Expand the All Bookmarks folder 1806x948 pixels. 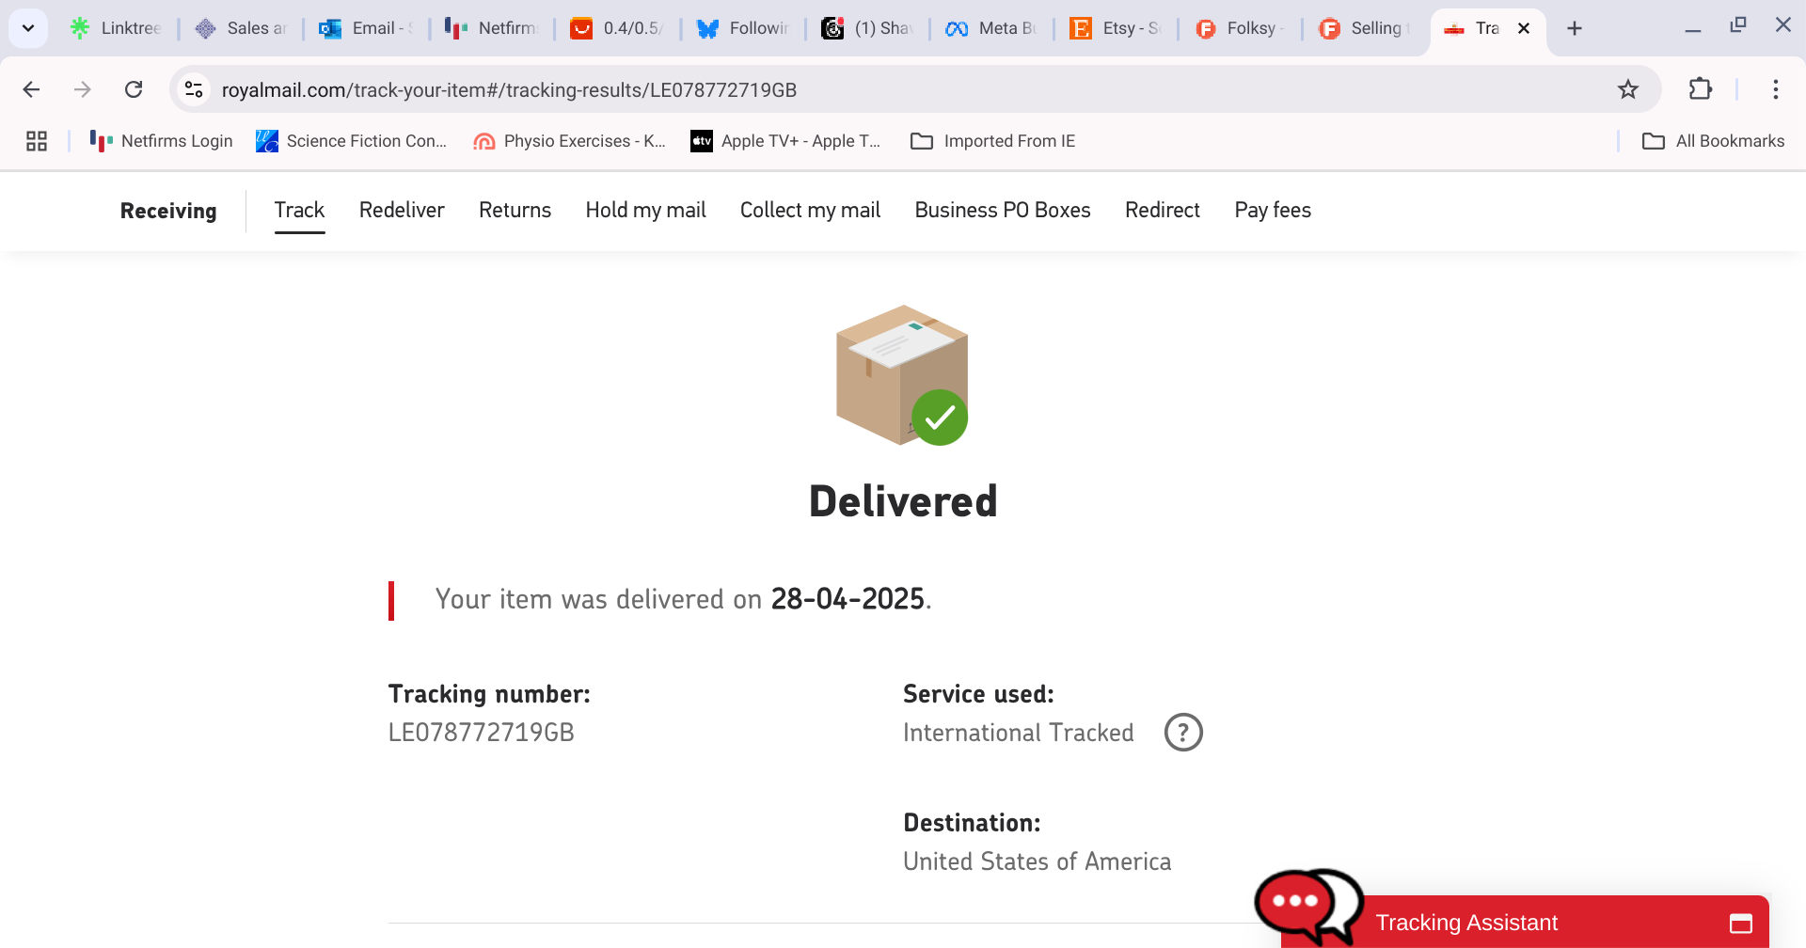1713,141
